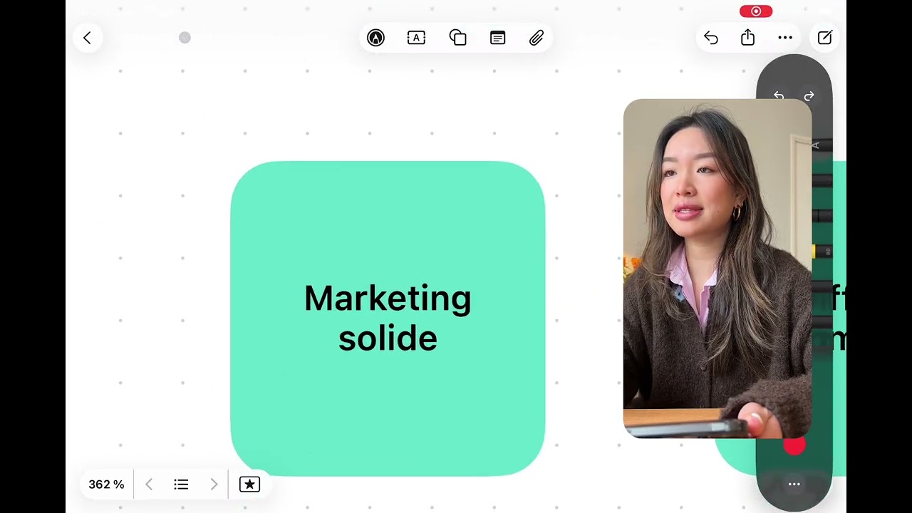Undo the last action in top toolbar
912x513 pixels.
(x=710, y=38)
